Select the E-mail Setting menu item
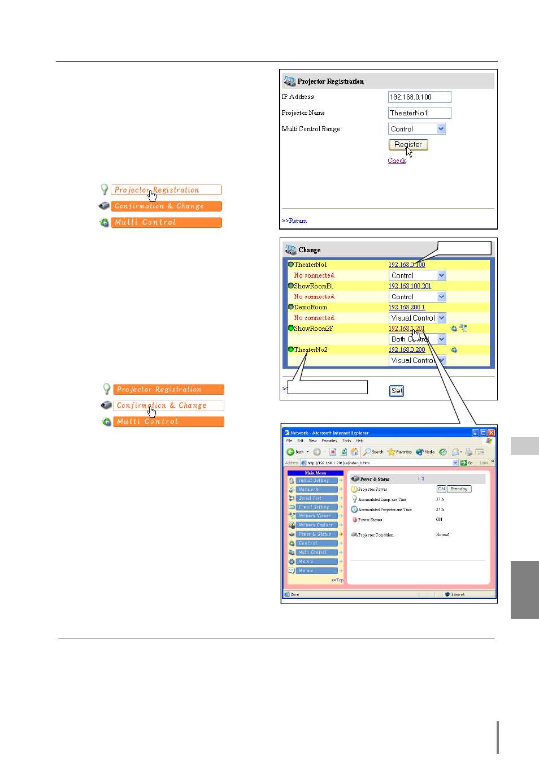 316,507
